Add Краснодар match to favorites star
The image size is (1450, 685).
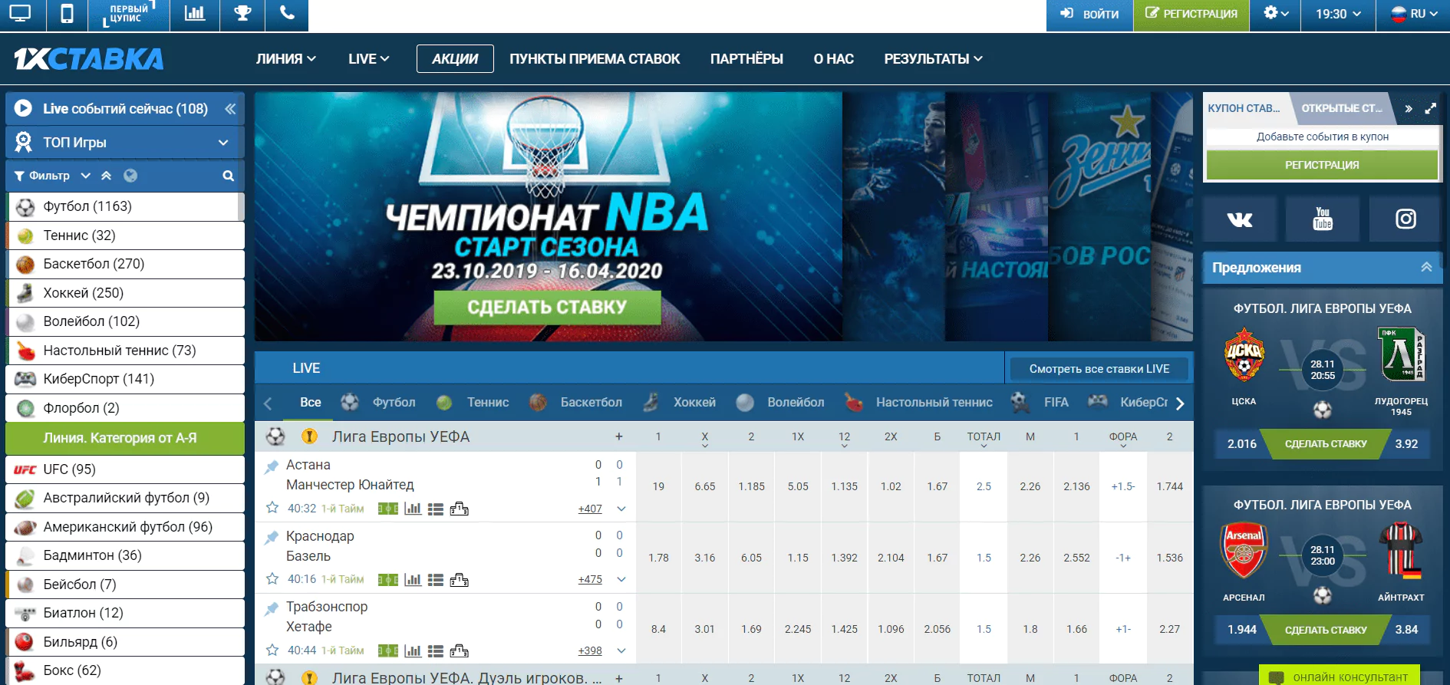pos(272,579)
